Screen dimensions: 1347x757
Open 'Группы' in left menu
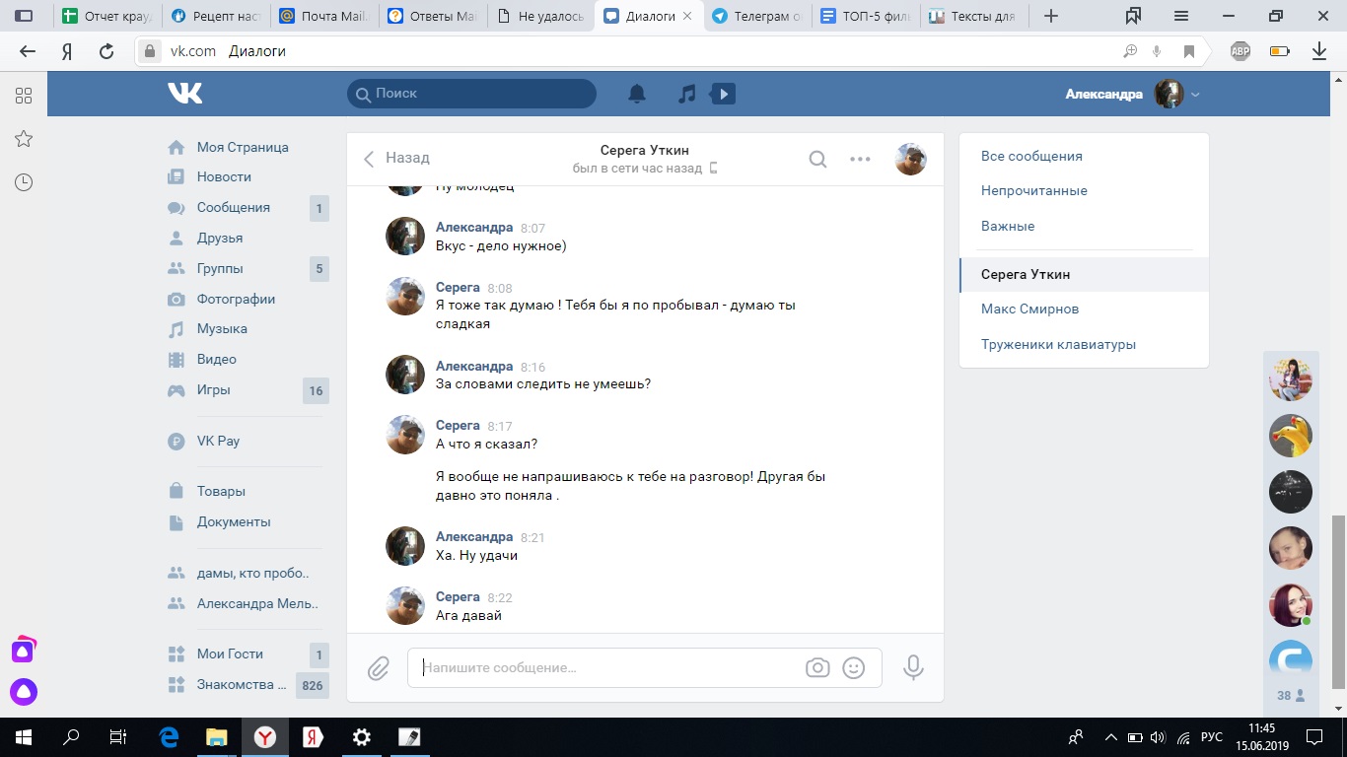(x=220, y=268)
